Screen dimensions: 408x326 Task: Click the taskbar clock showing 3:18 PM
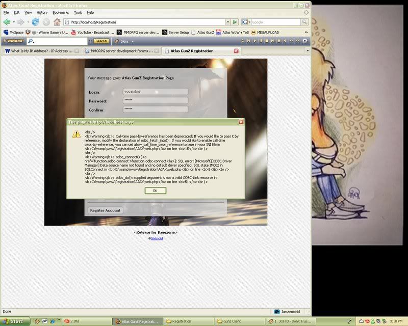[x=396, y=321]
